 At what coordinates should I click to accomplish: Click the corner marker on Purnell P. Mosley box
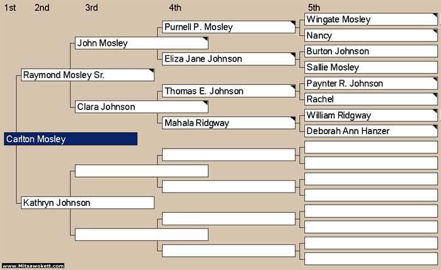coord(293,23)
